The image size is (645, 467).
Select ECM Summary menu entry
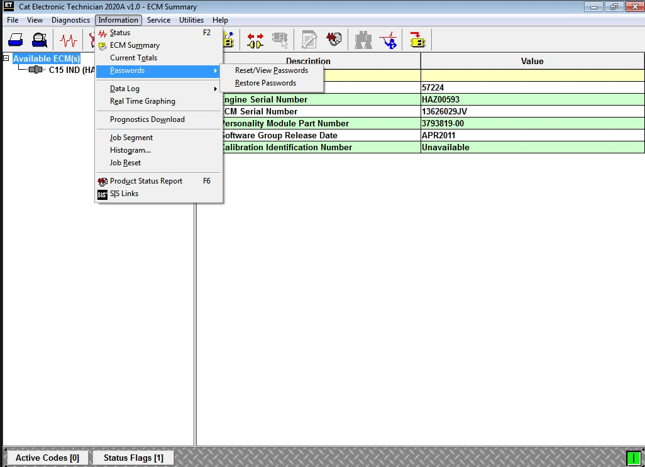[159, 45]
